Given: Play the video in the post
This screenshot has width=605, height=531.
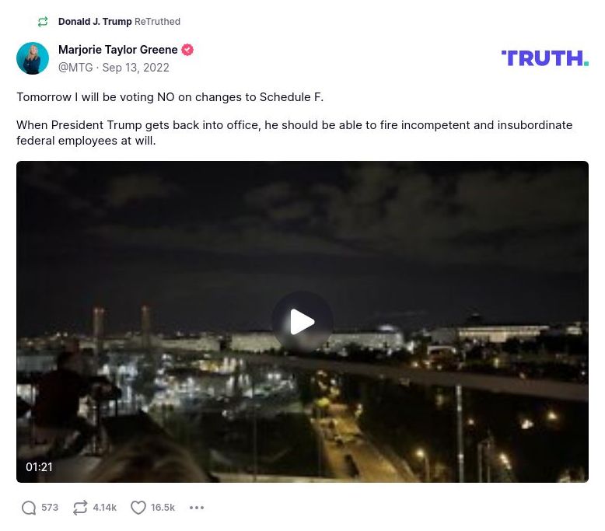Looking at the screenshot, I should pyautogui.click(x=302, y=322).
